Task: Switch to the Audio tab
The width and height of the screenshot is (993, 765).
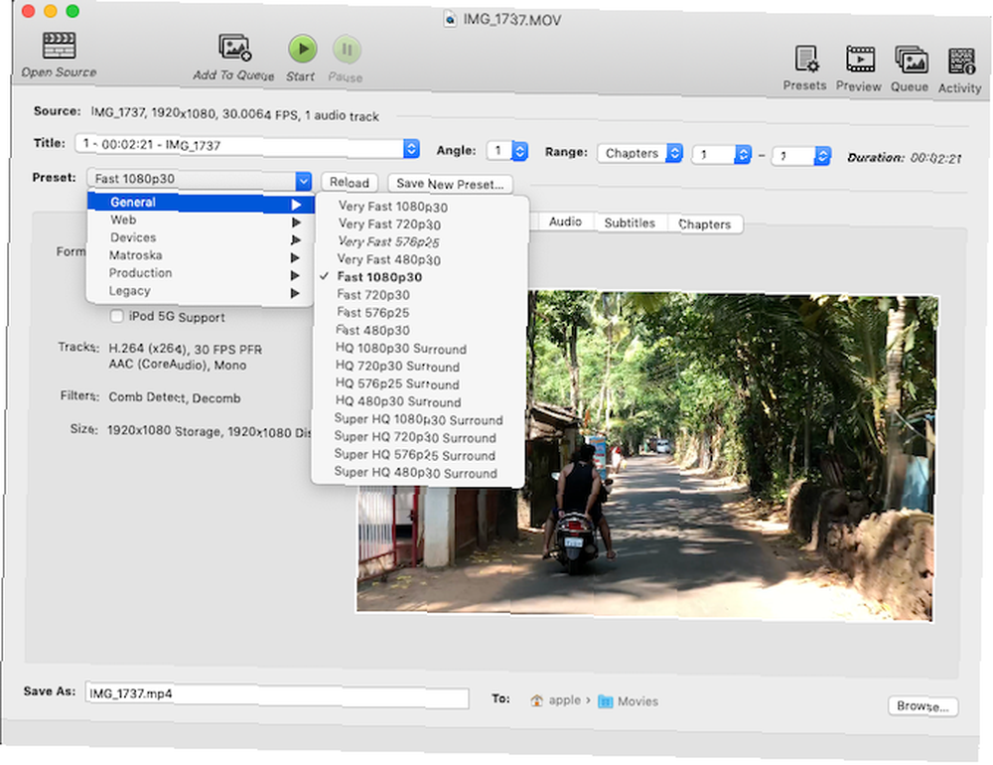Action: coord(565,222)
